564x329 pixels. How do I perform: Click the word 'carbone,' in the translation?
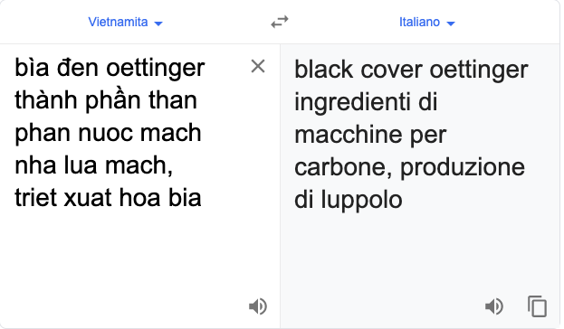pyautogui.click(x=343, y=167)
